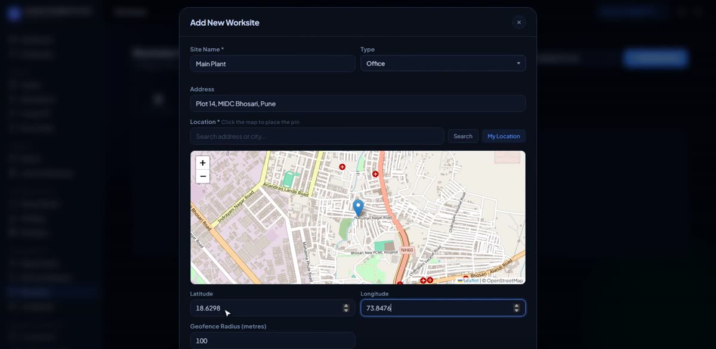Click the Latitude field spinner arrows

coord(346,308)
